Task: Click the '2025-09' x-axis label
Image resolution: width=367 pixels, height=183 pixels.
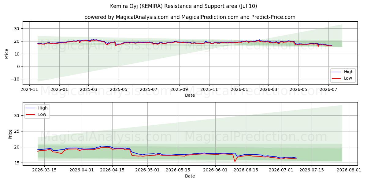Action: (x=179, y=90)
